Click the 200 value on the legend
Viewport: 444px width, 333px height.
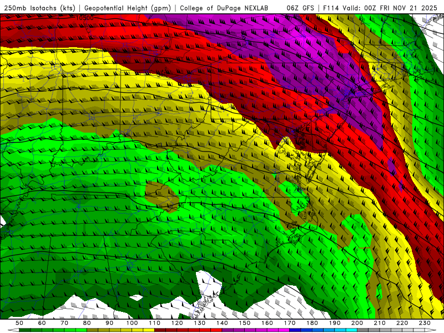click(x=357, y=323)
